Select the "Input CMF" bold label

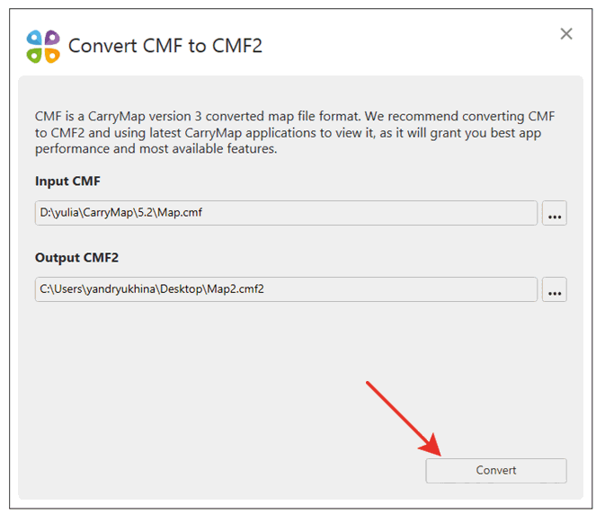click(x=67, y=182)
